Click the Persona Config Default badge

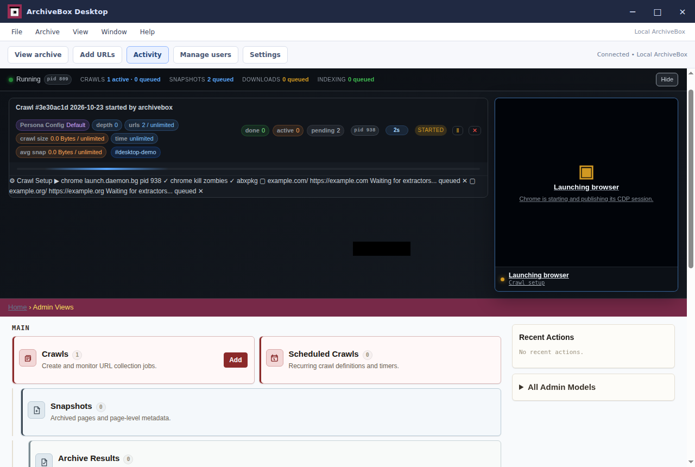pos(53,125)
